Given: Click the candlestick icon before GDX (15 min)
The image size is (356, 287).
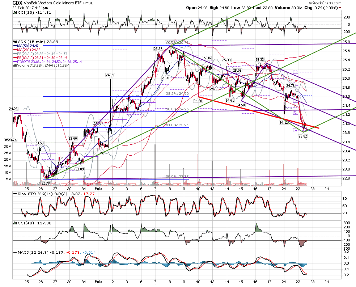Looking at the screenshot, I should [15, 42].
